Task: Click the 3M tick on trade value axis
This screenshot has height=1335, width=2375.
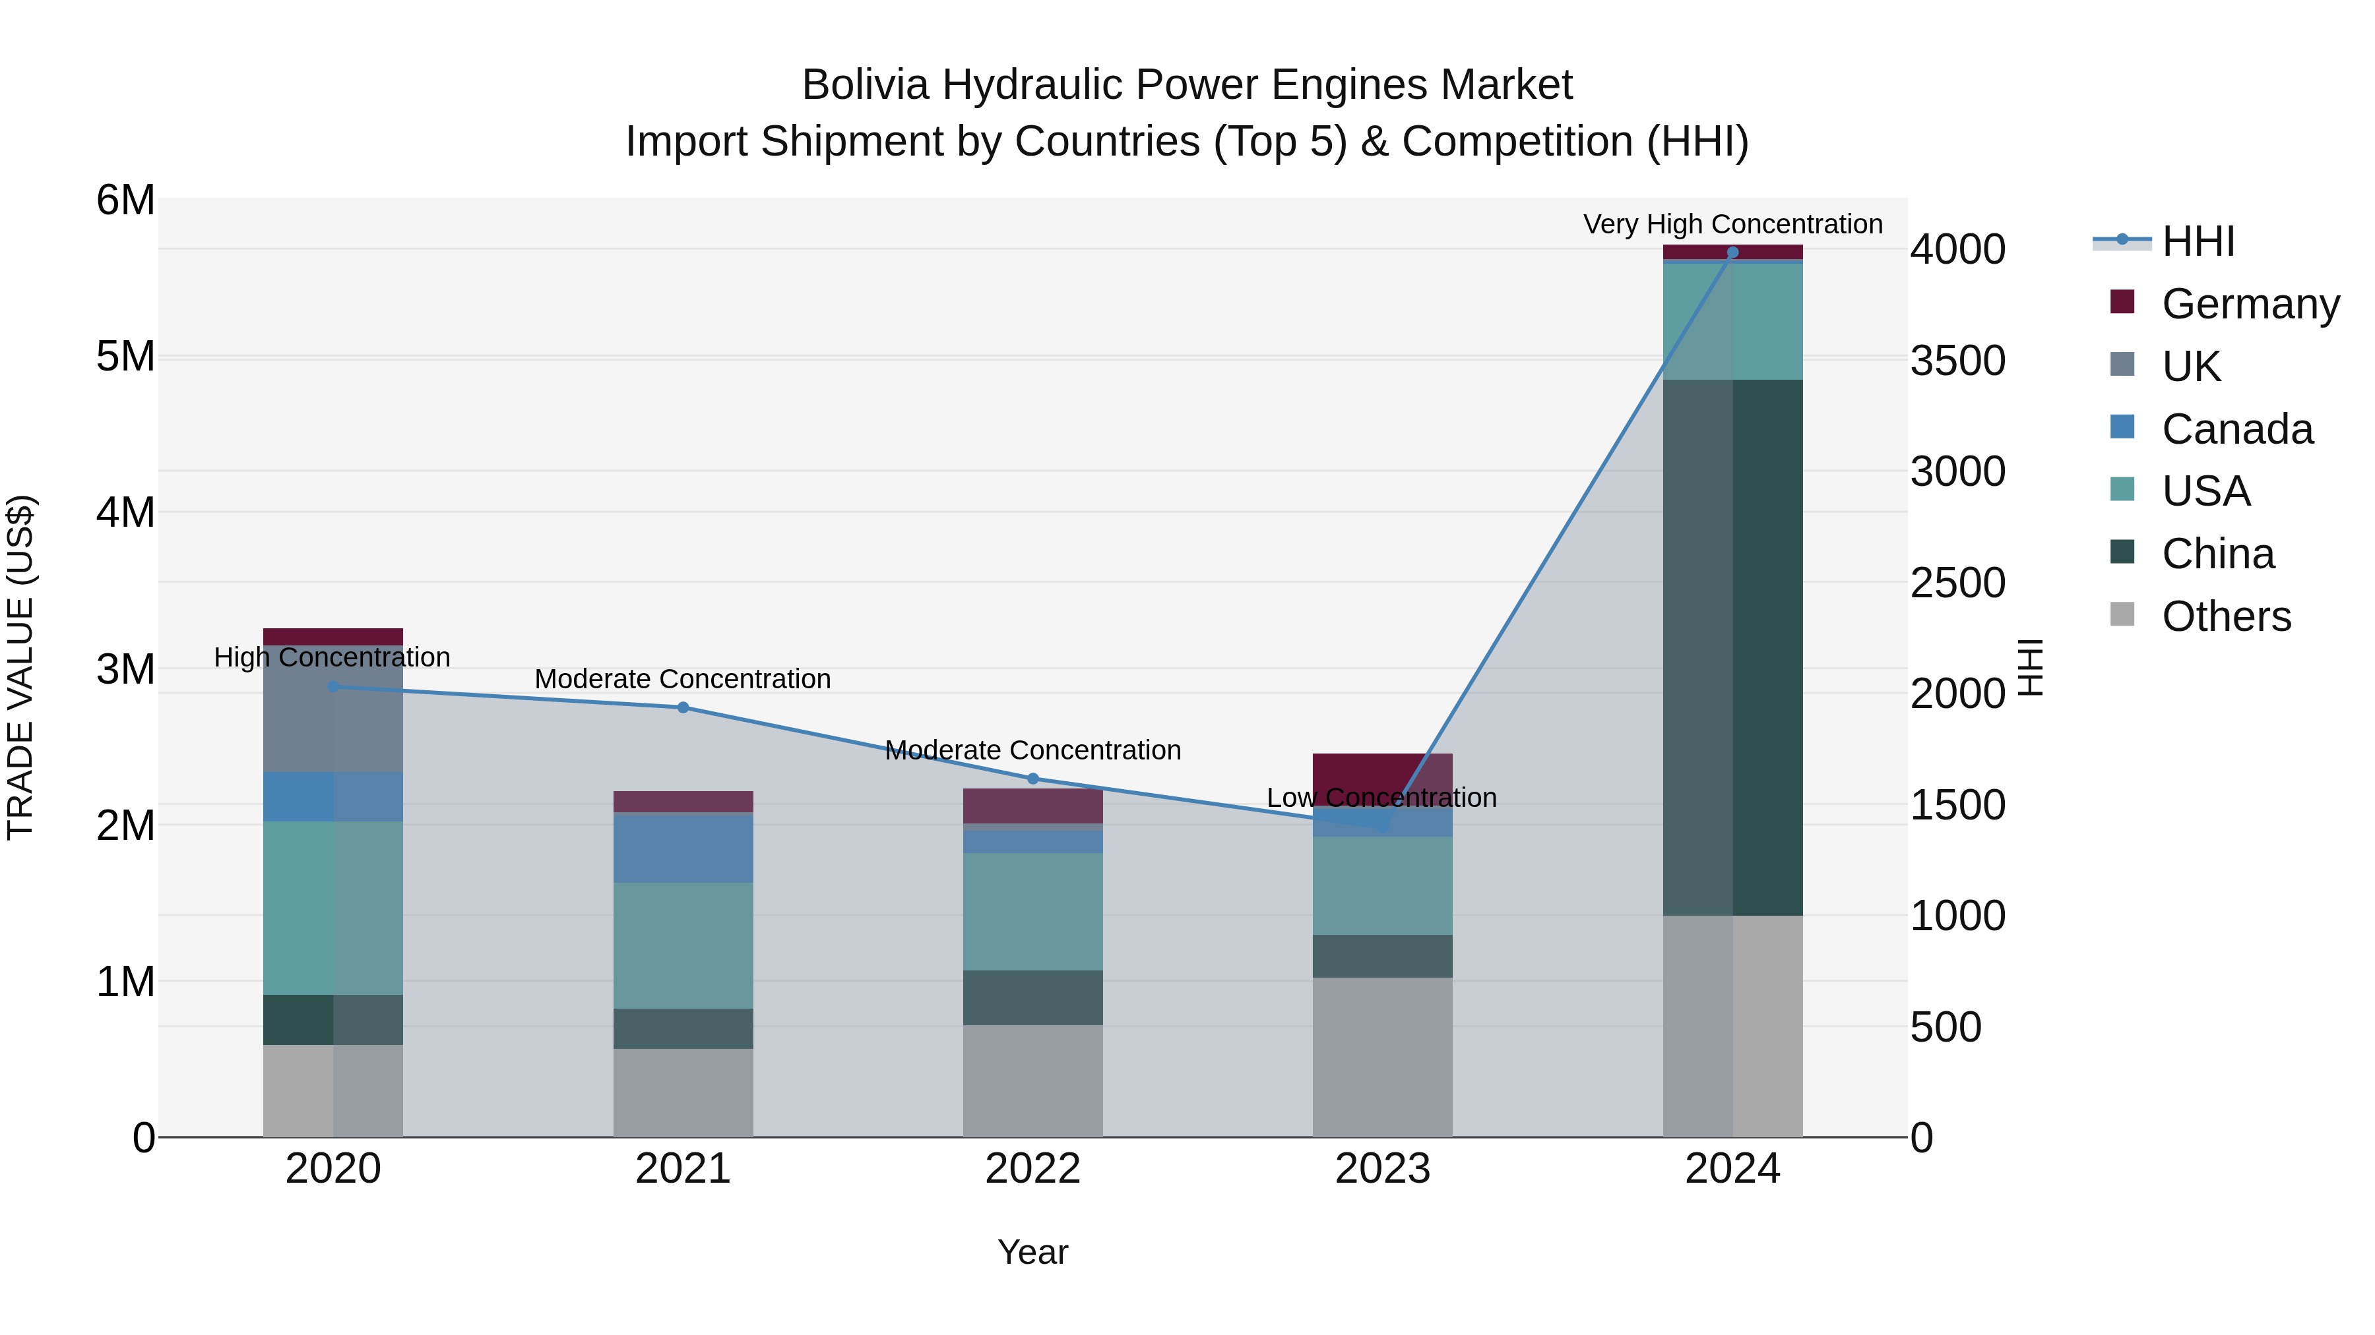Action: point(125,669)
